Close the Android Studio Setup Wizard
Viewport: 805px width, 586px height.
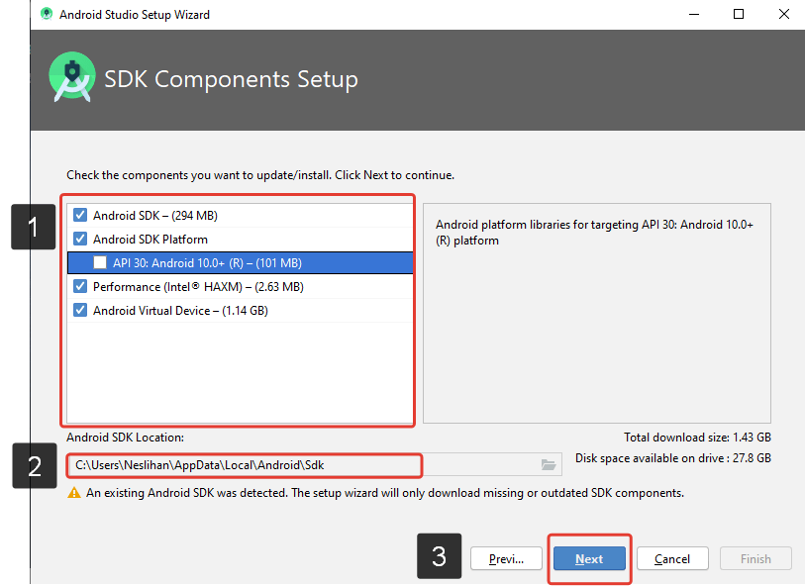click(783, 15)
